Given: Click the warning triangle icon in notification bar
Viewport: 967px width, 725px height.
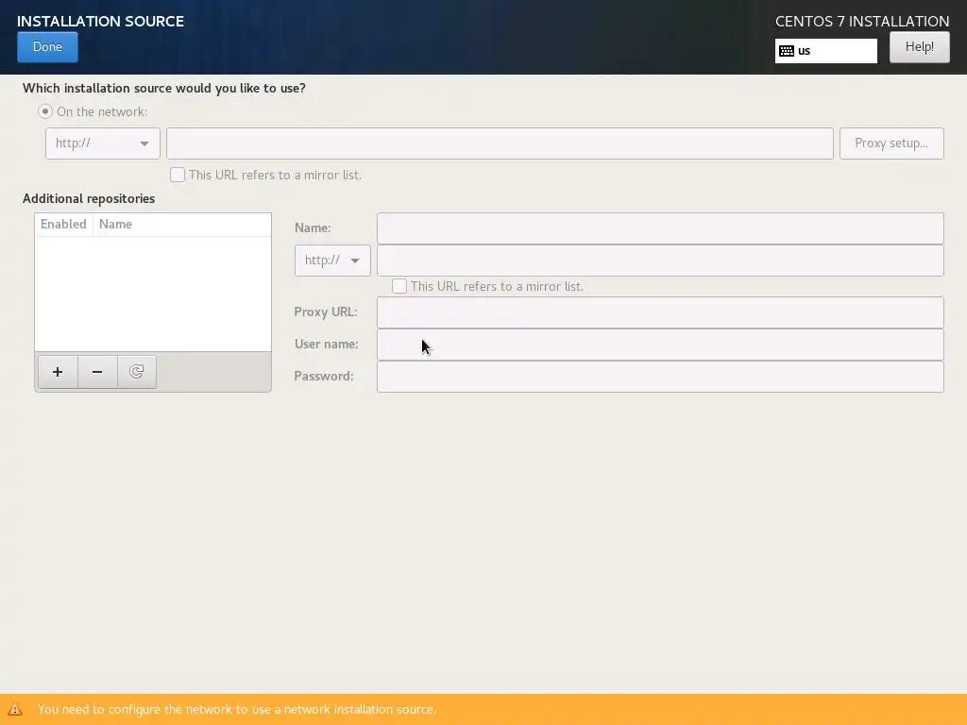Looking at the screenshot, I should point(15,710).
